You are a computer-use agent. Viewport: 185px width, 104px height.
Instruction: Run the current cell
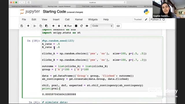pyautogui.click(x=68, y=26)
